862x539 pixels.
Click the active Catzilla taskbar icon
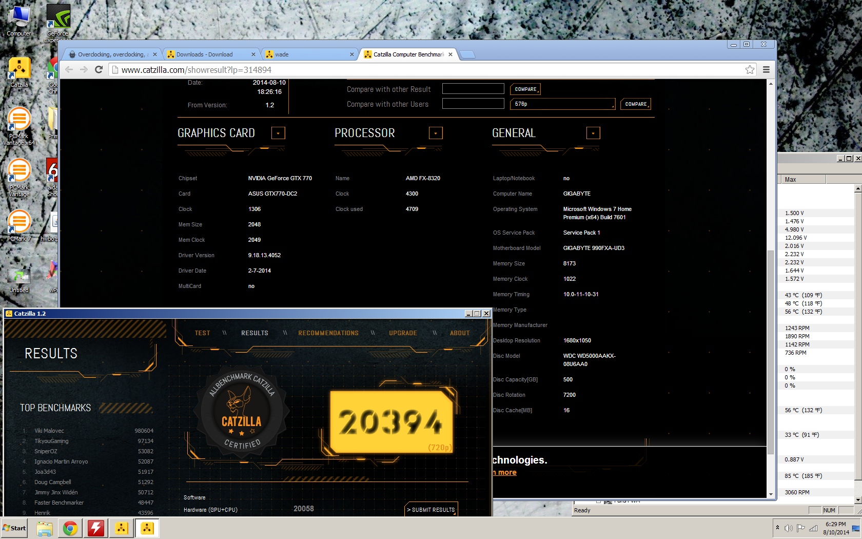[x=147, y=528]
